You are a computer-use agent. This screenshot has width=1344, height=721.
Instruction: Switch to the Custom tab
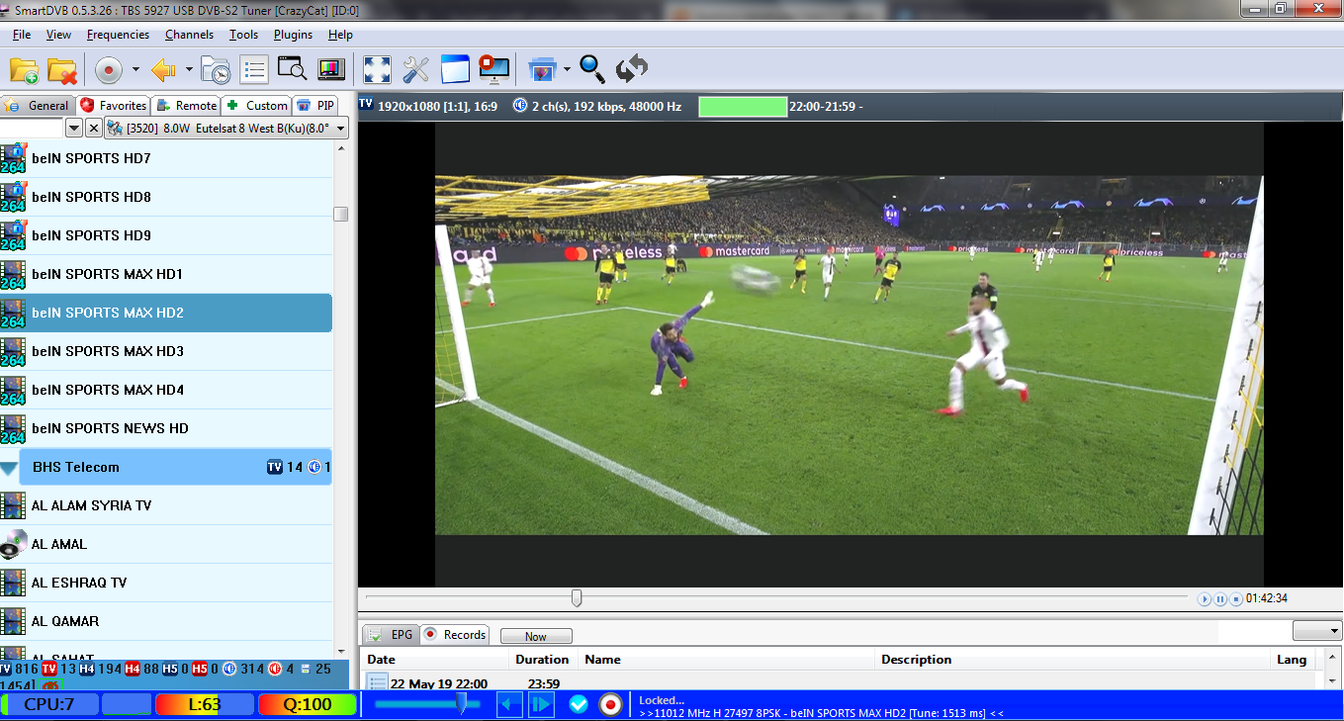click(256, 105)
